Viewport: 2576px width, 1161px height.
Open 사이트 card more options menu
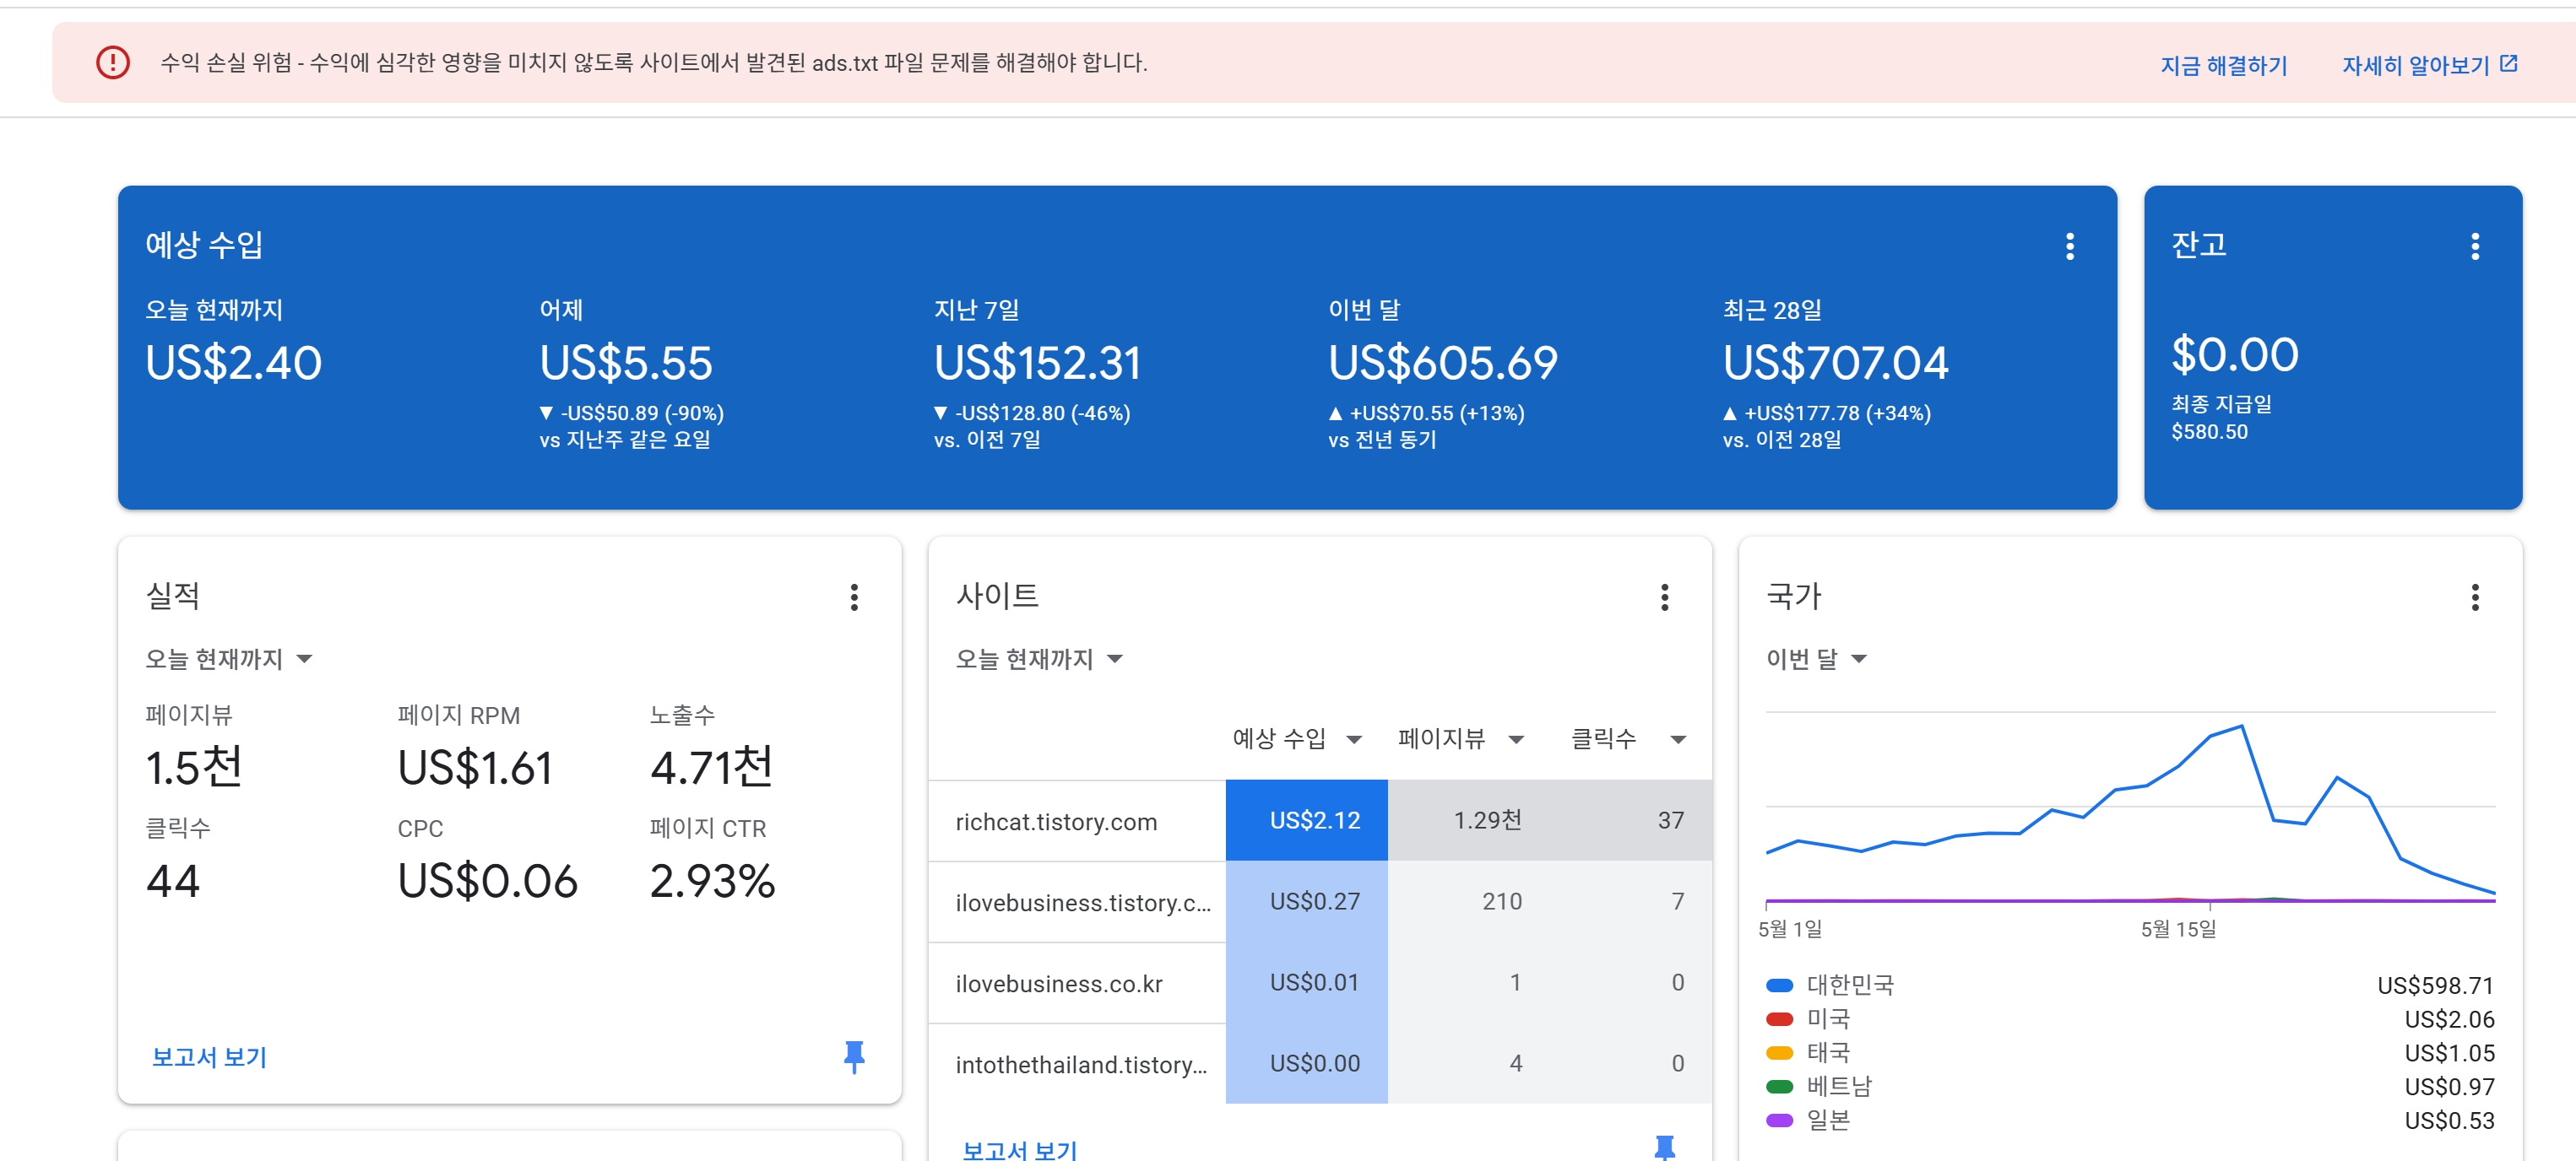(1664, 597)
